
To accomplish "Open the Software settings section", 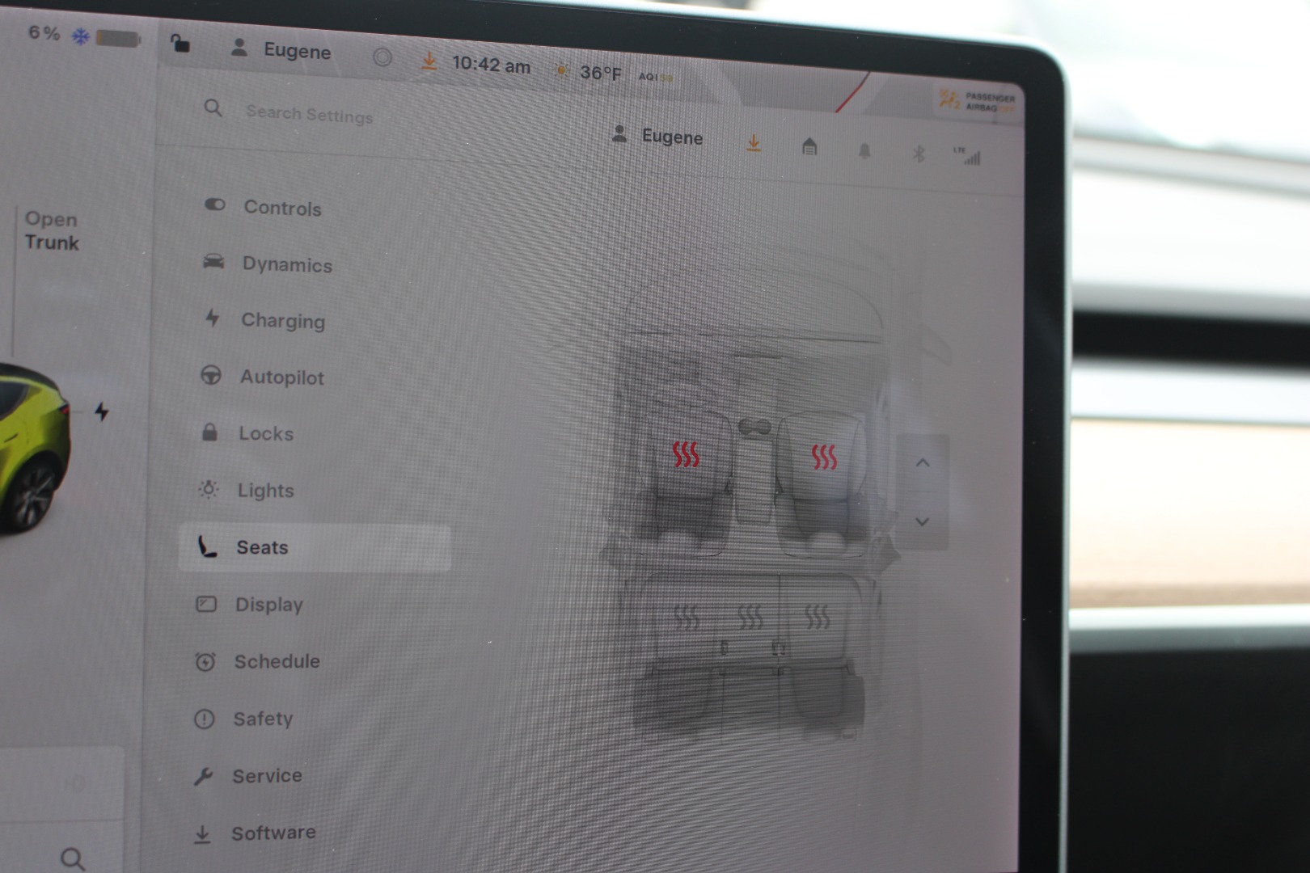I will point(273,833).
